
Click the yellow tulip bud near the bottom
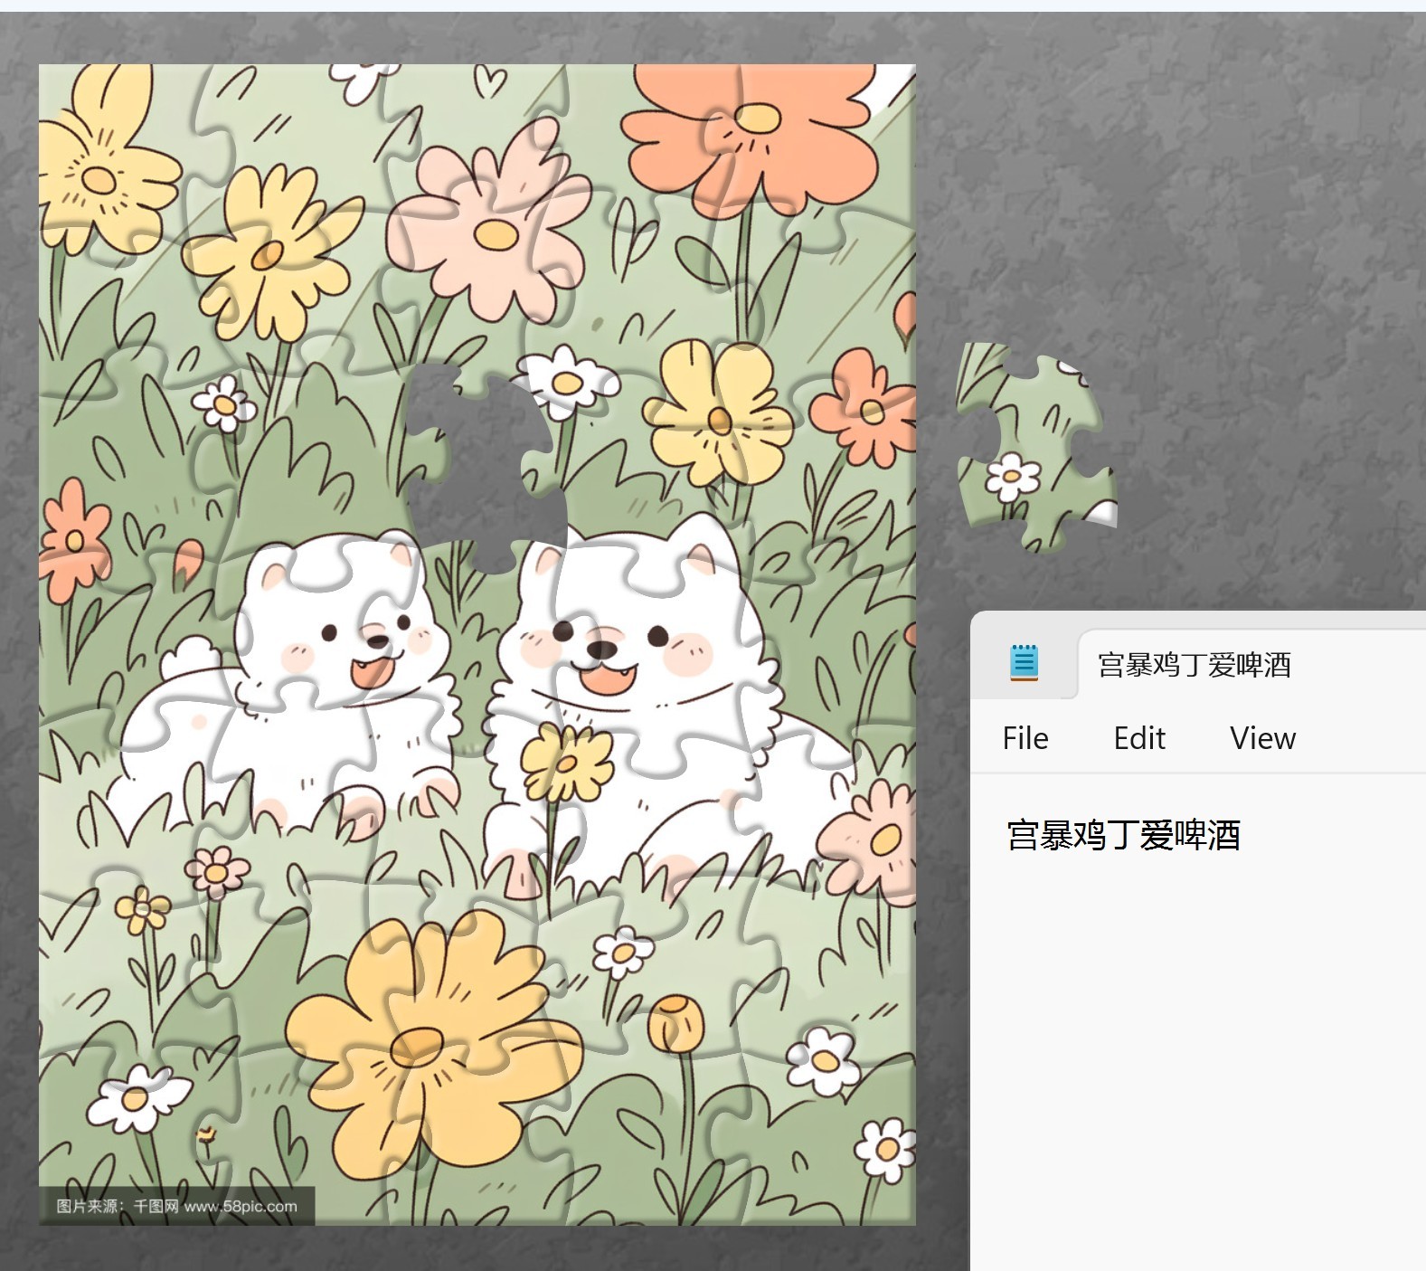tap(675, 1023)
